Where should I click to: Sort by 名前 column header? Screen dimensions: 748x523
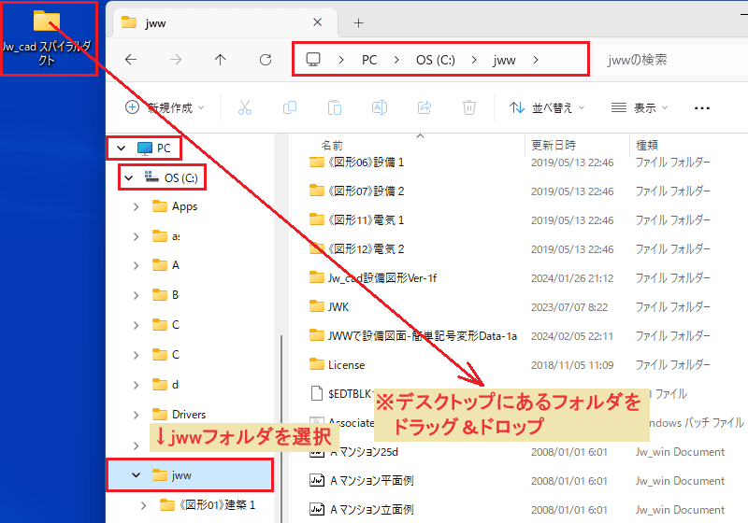click(x=332, y=146)
